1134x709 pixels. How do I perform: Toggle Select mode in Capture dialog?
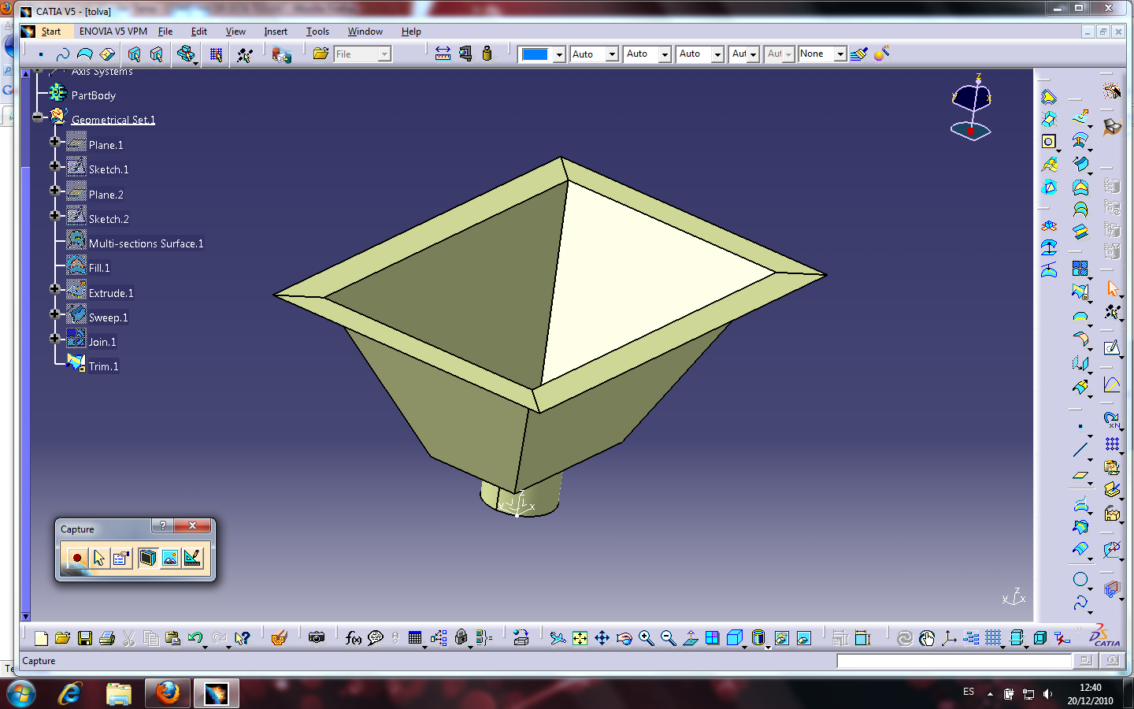tap(98, 559)
